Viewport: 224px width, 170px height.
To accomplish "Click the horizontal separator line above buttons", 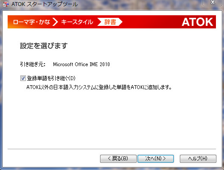I will click(112, 149).
